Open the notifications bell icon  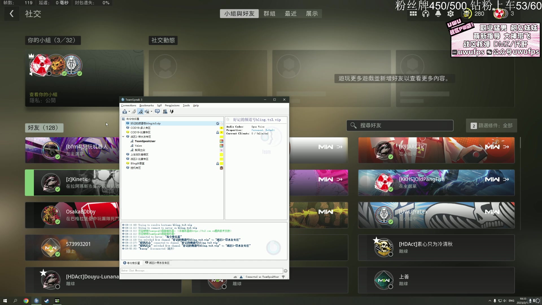pos(438,14)
